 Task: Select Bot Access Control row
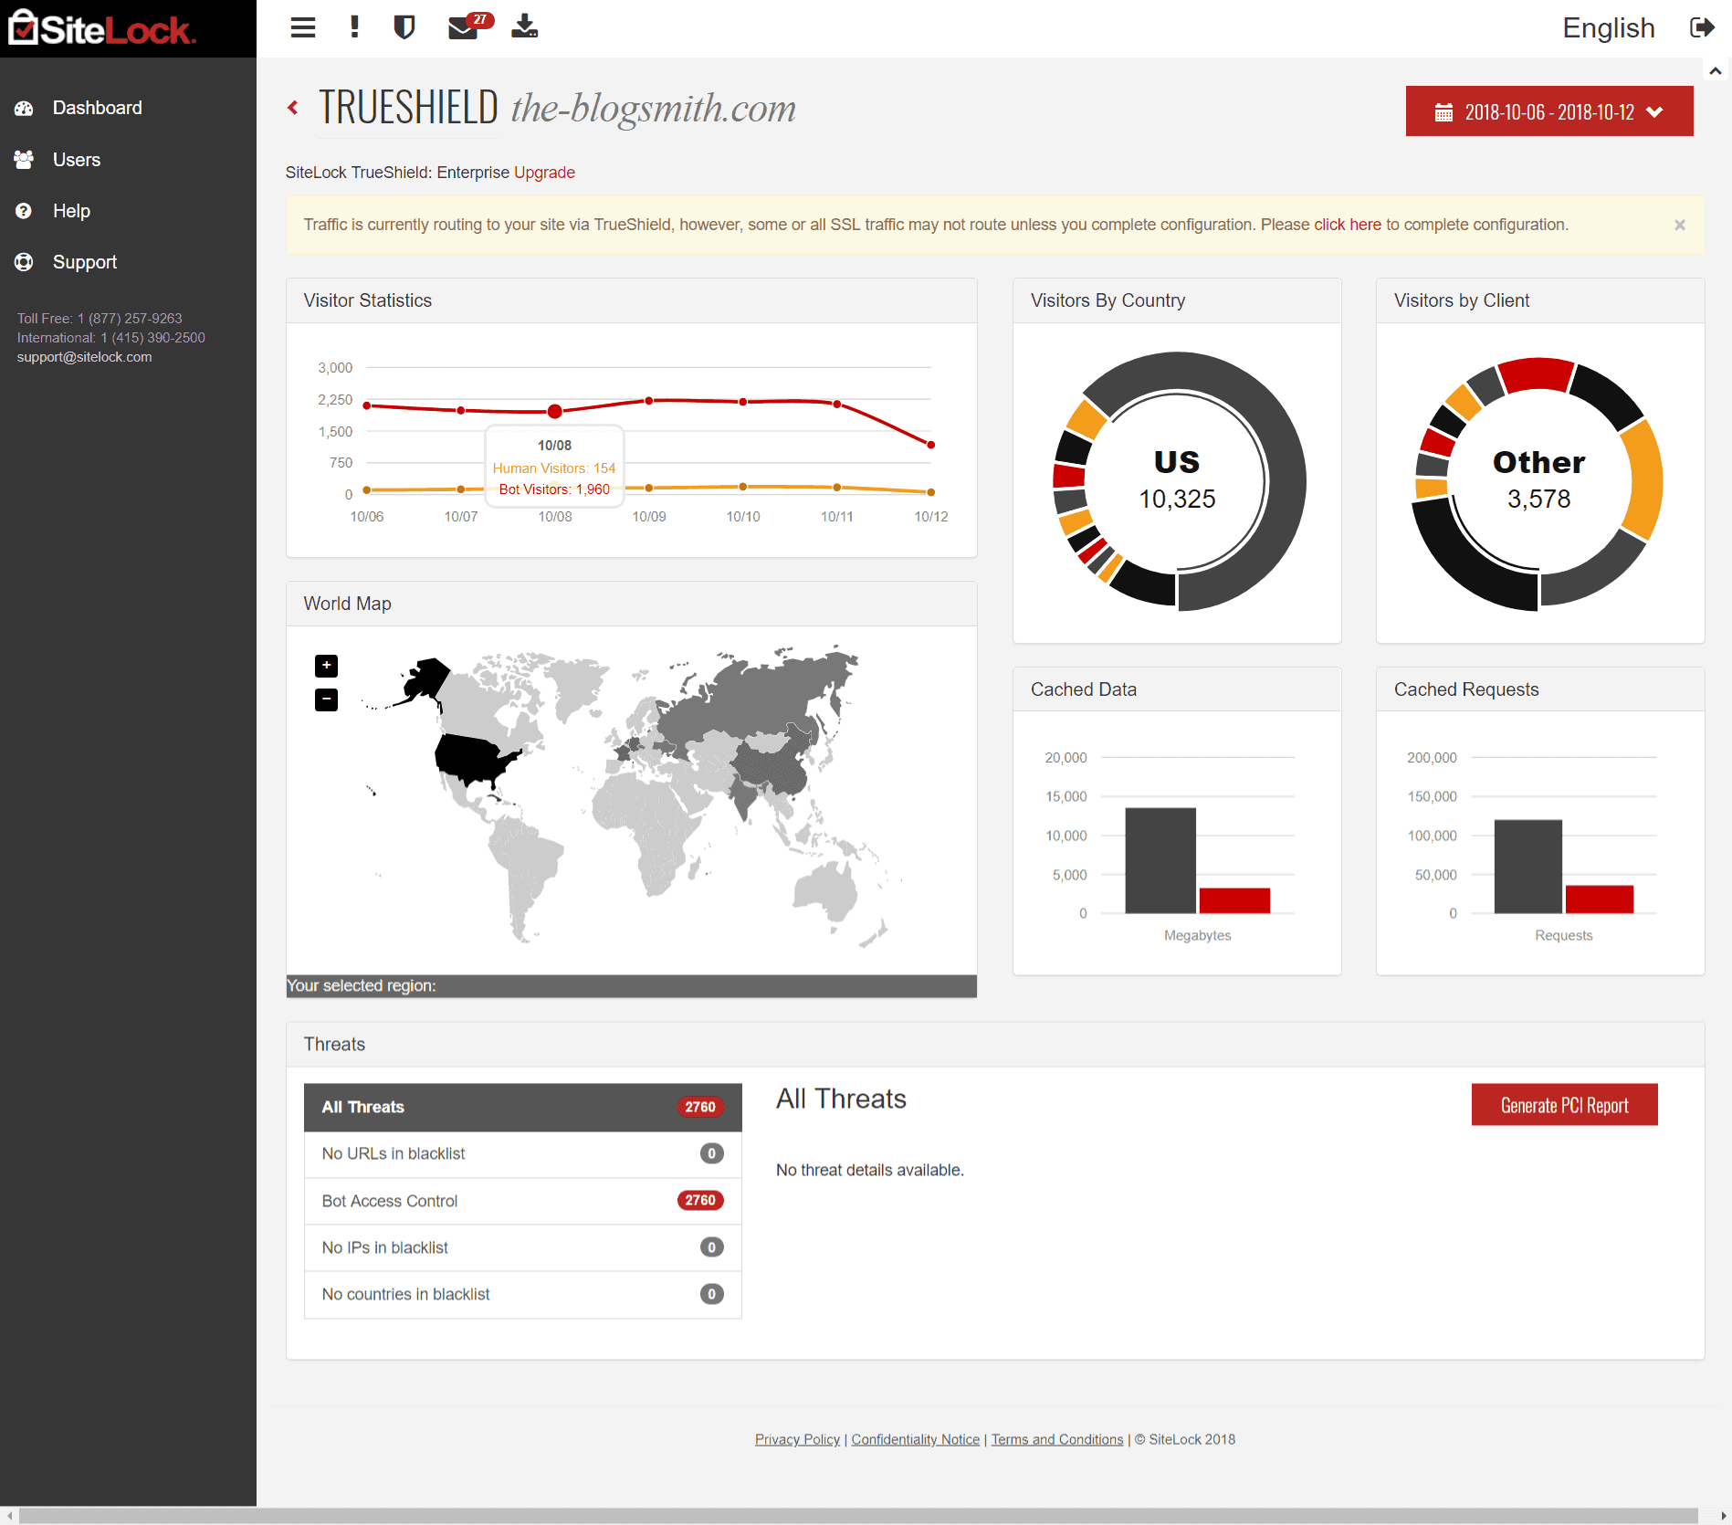pyautogui.click(x=522, y=1201)
